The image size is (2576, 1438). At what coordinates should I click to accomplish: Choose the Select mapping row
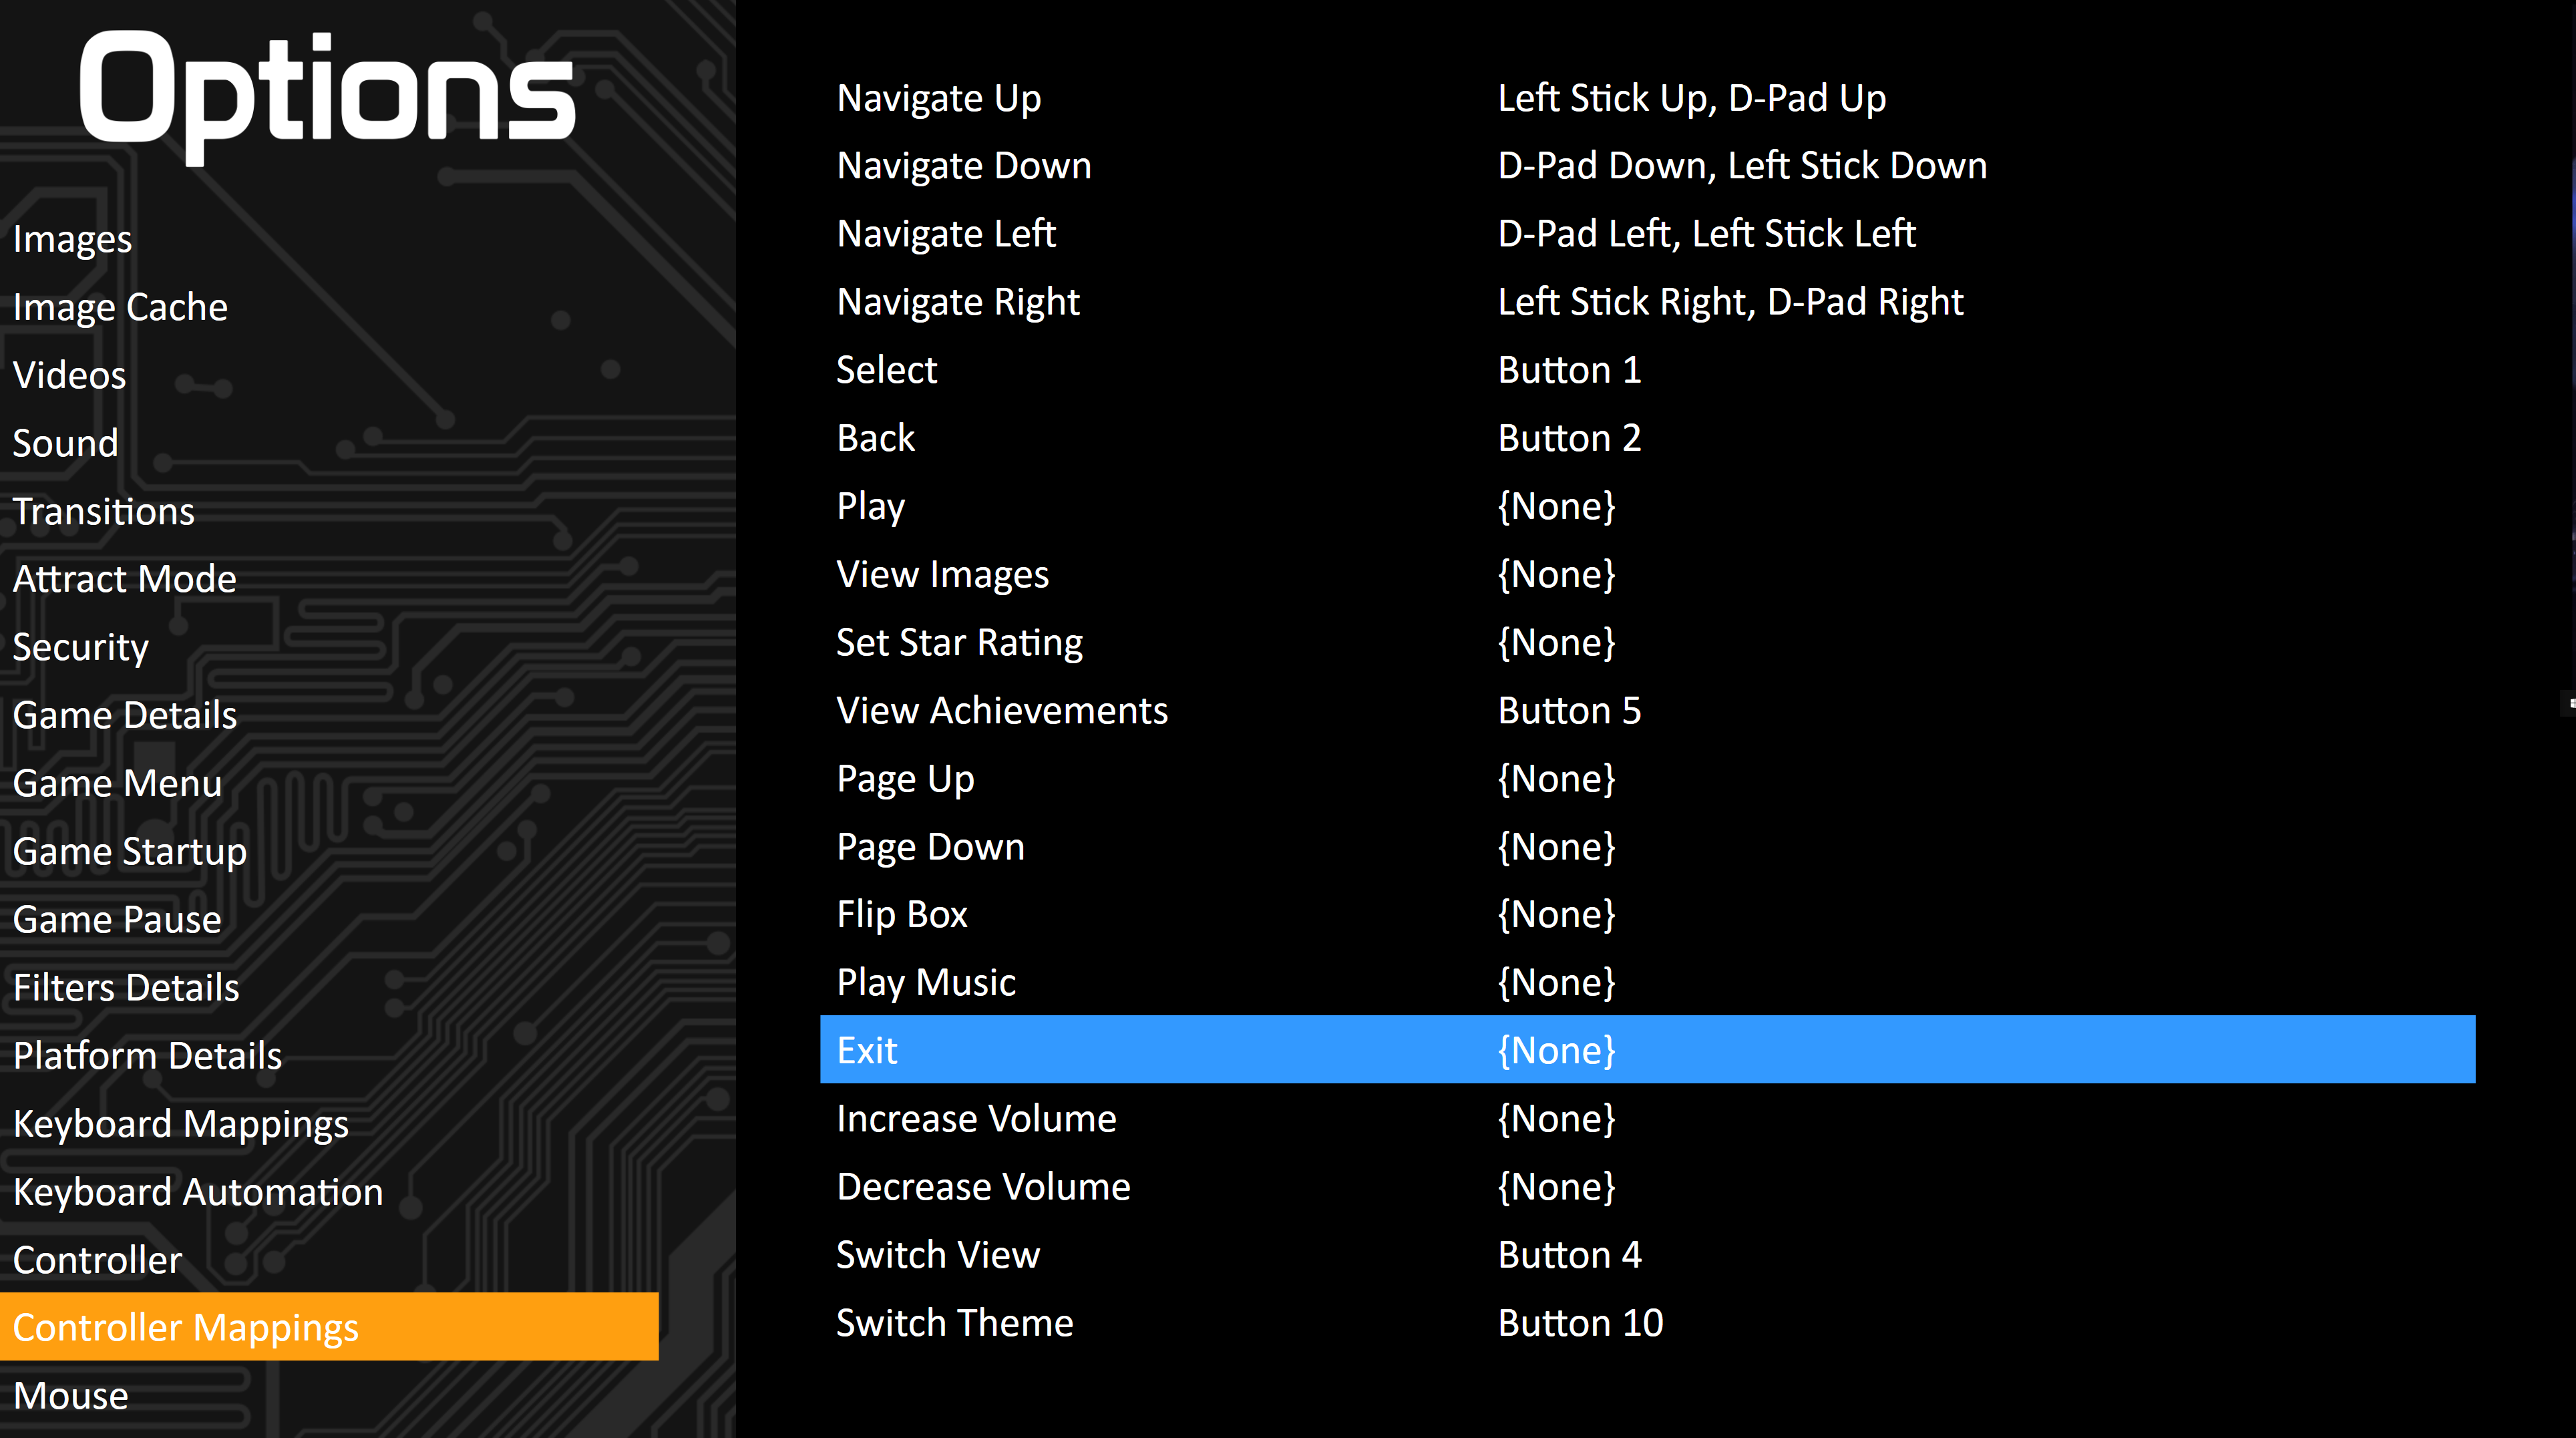(x=1648, y=370)
